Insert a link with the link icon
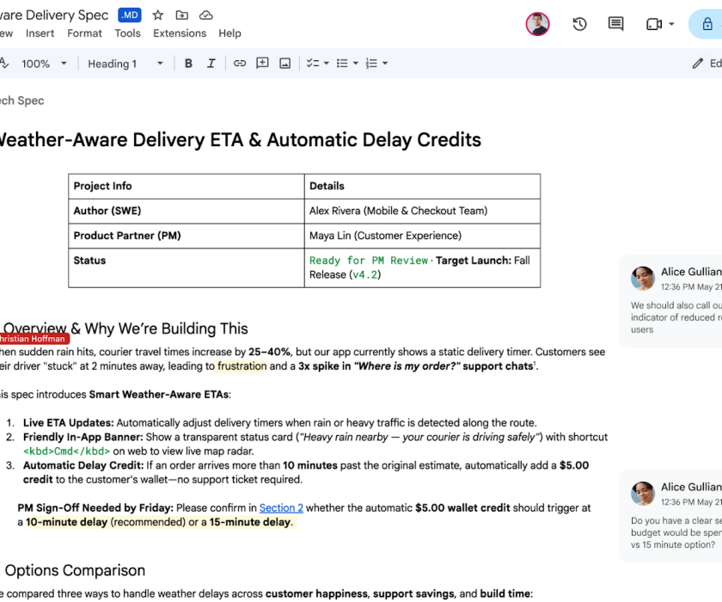722x602 pixels. coord(240,63)
